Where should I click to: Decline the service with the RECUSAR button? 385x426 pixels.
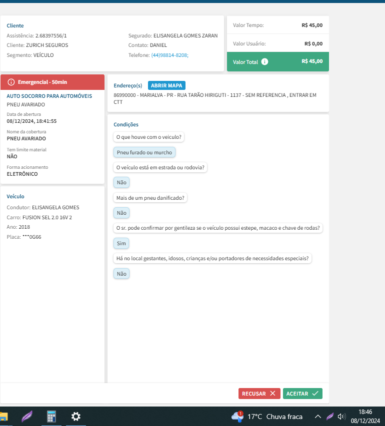[x=258, y=394]
